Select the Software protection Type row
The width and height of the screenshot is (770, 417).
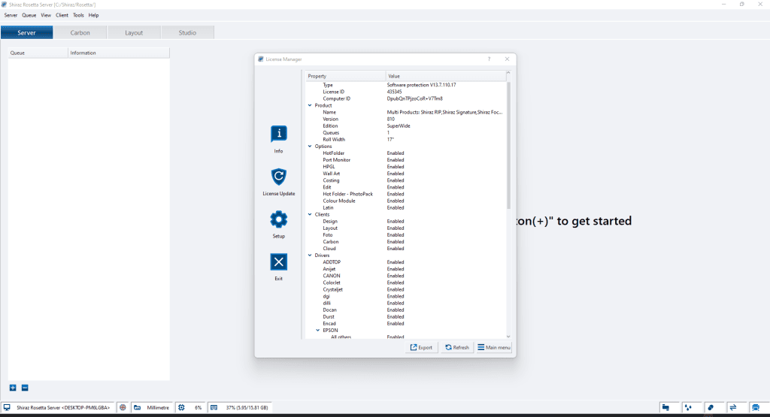coord(405,85)
